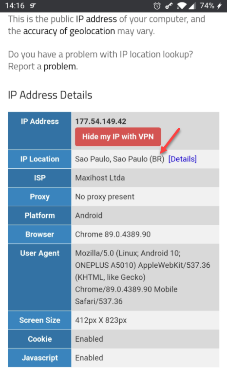
Task: Tap the Maxihost Ltda ISP value
Action: [x=100, y=177]
